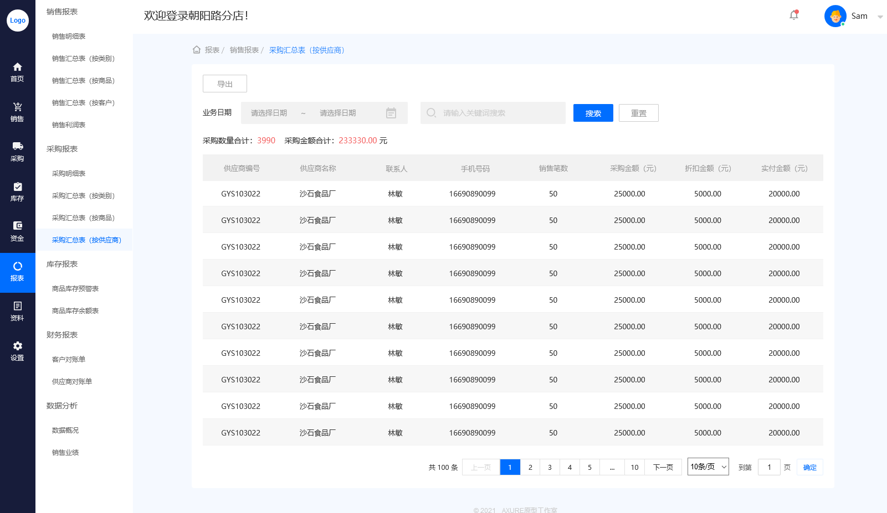Click the keyword search input
This screenshot has width=887, height=513.
click(493, 113)
